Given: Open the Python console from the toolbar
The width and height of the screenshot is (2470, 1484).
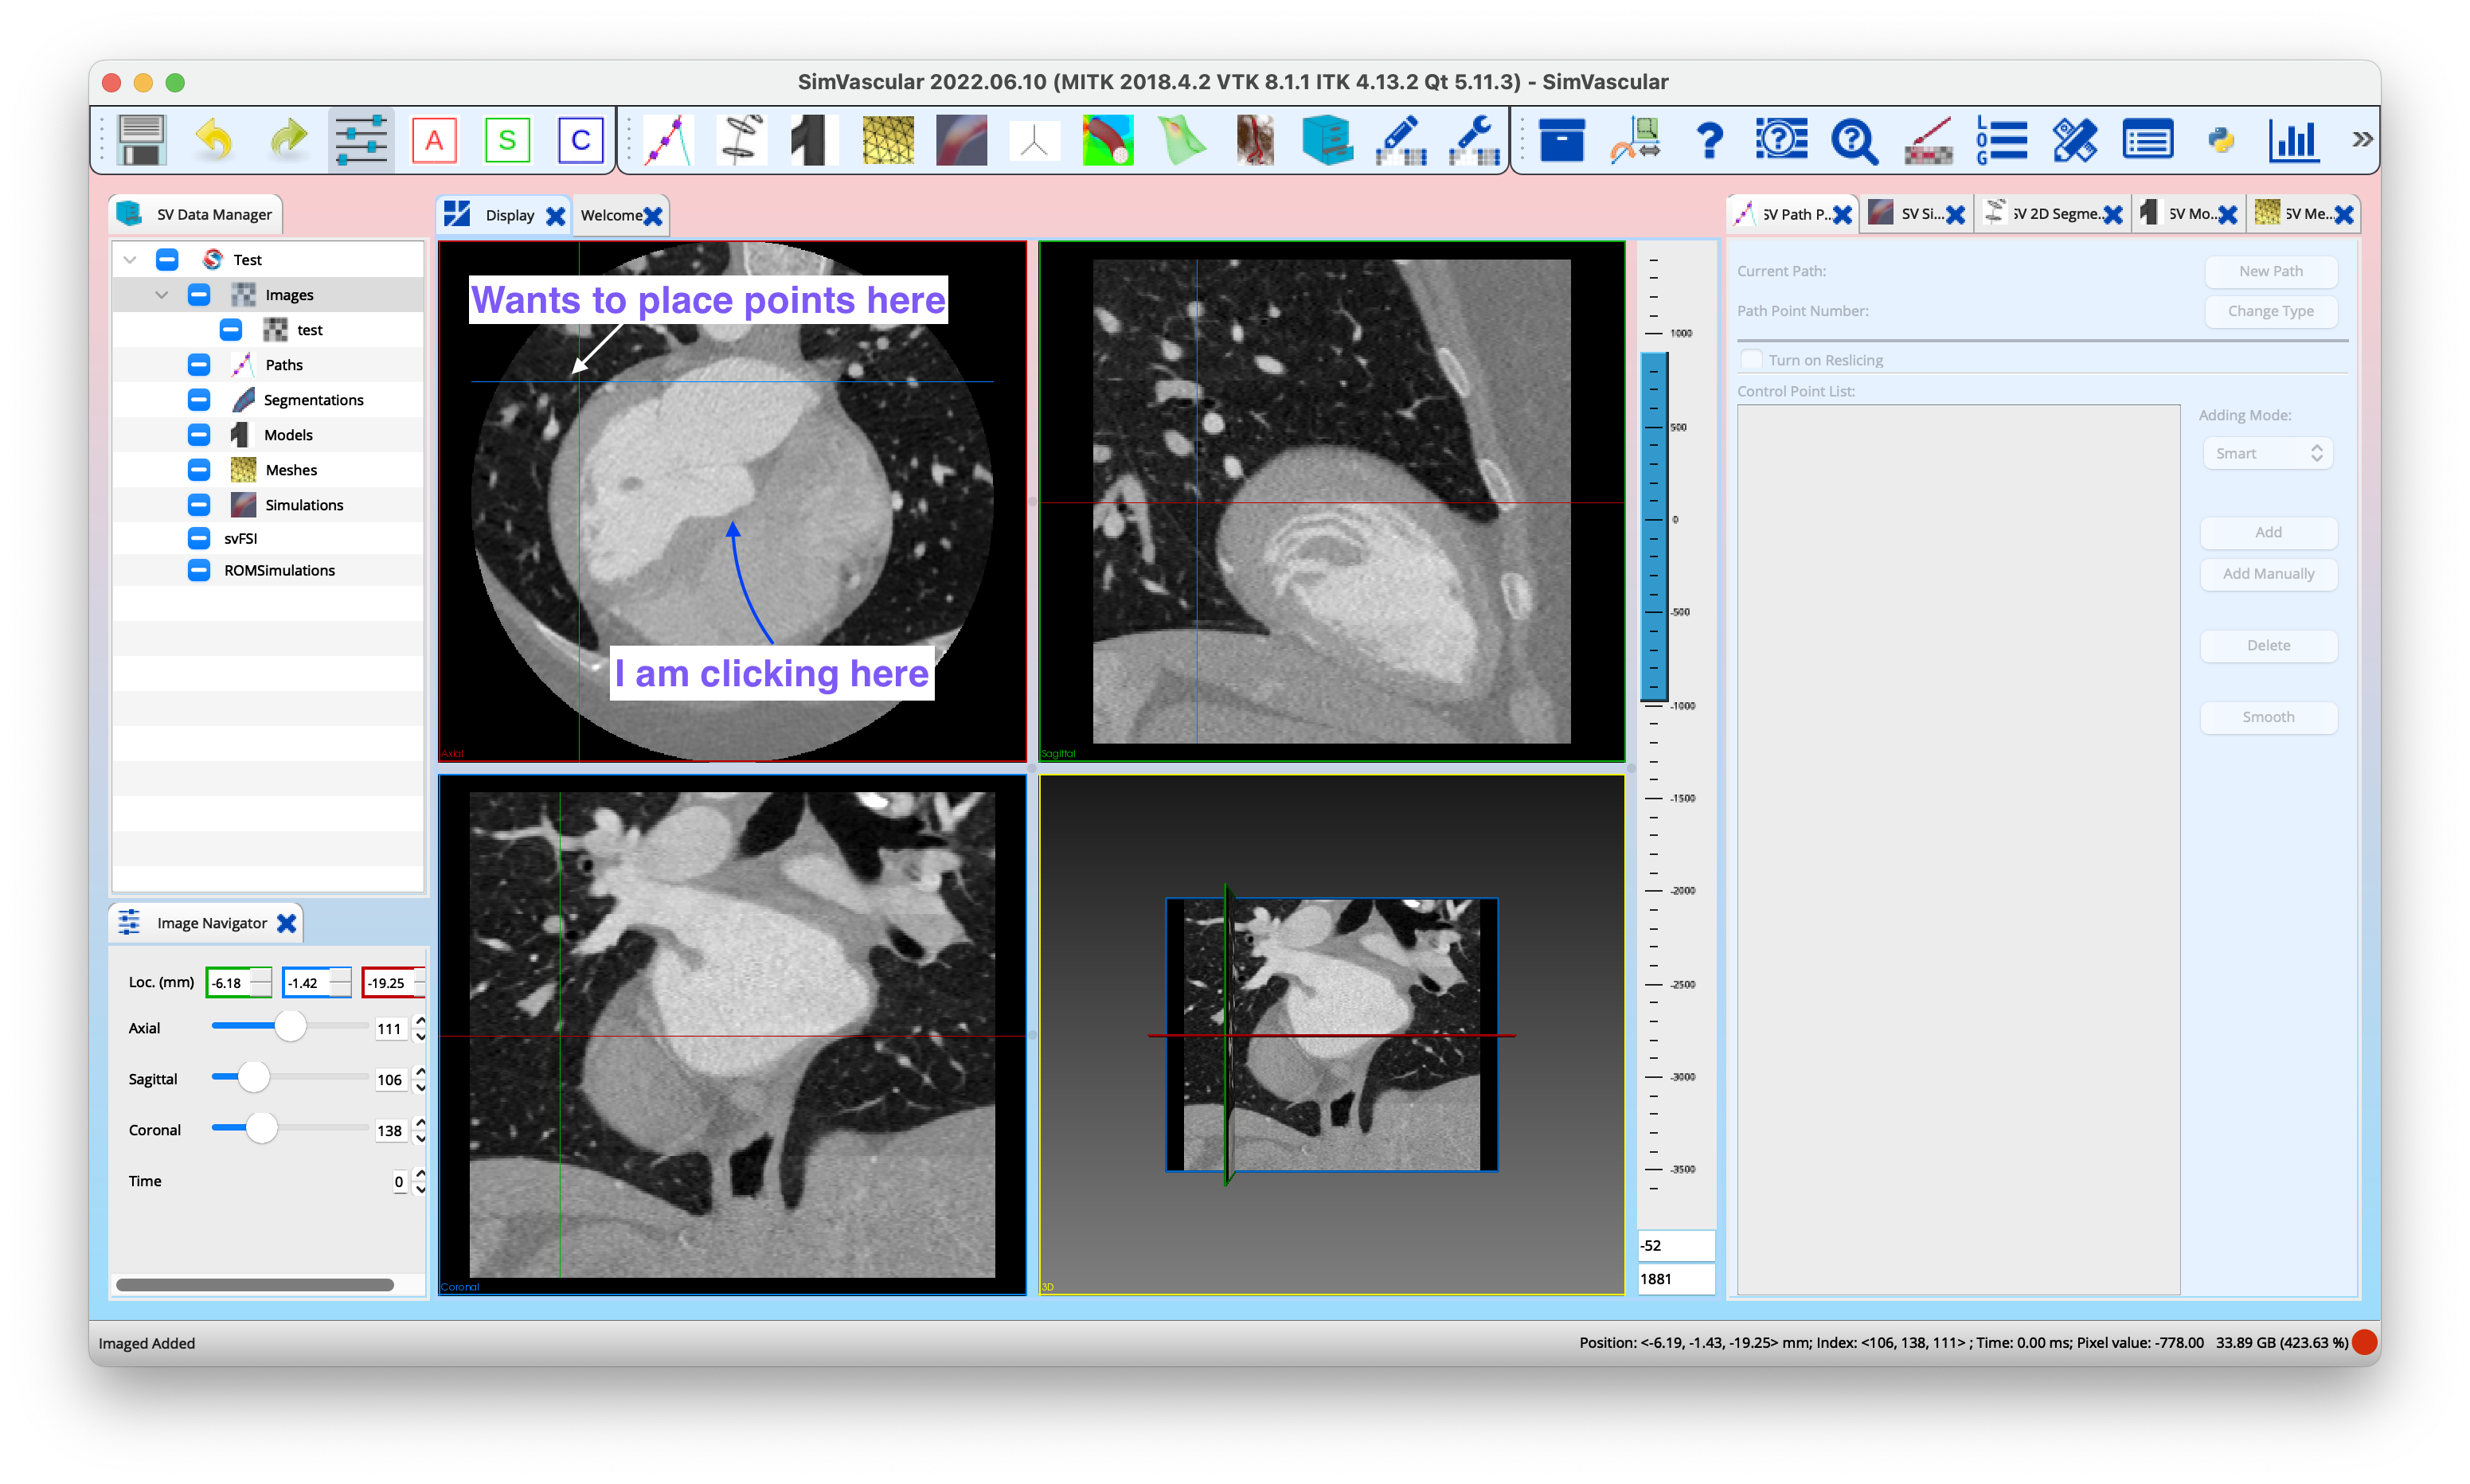Looking at the screenshot, I should (x=2220, y=140).
